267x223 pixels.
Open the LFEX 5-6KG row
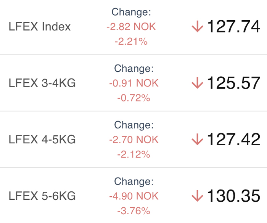[133, 196]
